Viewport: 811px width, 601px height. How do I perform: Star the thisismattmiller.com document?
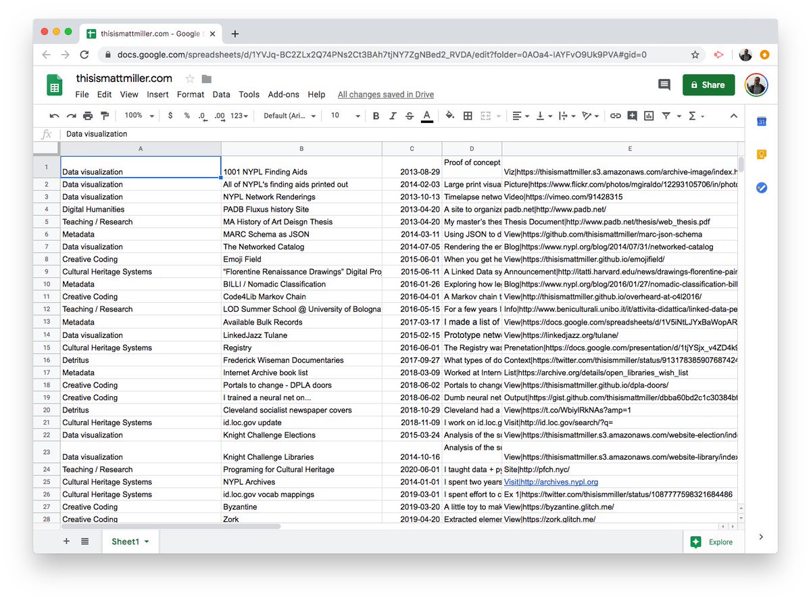click(190, 79)
